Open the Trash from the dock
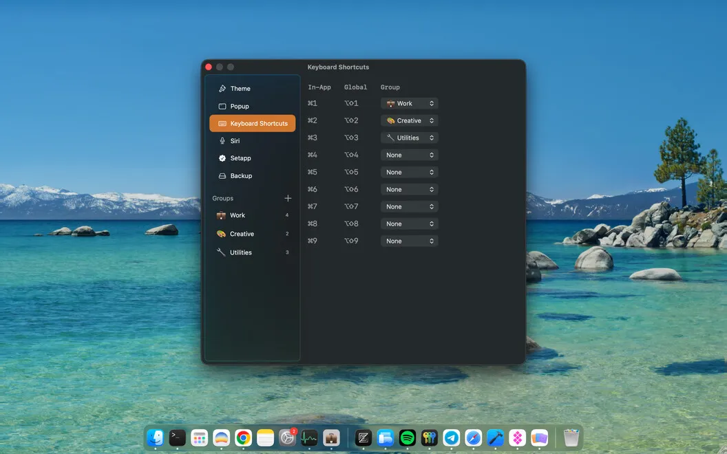 571,437
